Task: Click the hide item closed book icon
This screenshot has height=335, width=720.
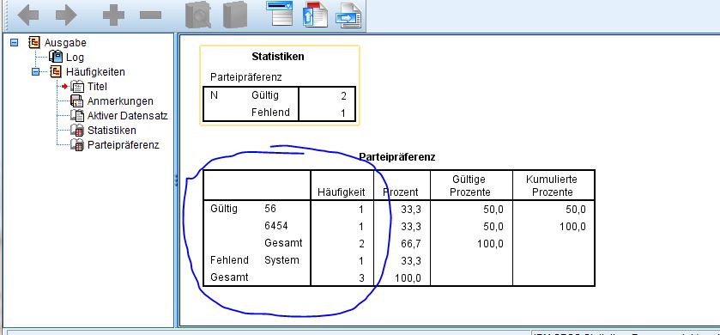Action: tap(235, 15)
